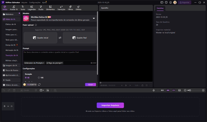This screenshot has height=122, width=207.
Task: Open the Legendas tab
Action: [x=32, y=8]
